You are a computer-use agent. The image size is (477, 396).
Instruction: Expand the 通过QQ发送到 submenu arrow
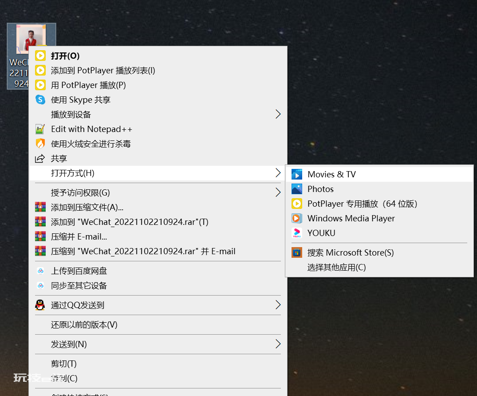point(278,305)
